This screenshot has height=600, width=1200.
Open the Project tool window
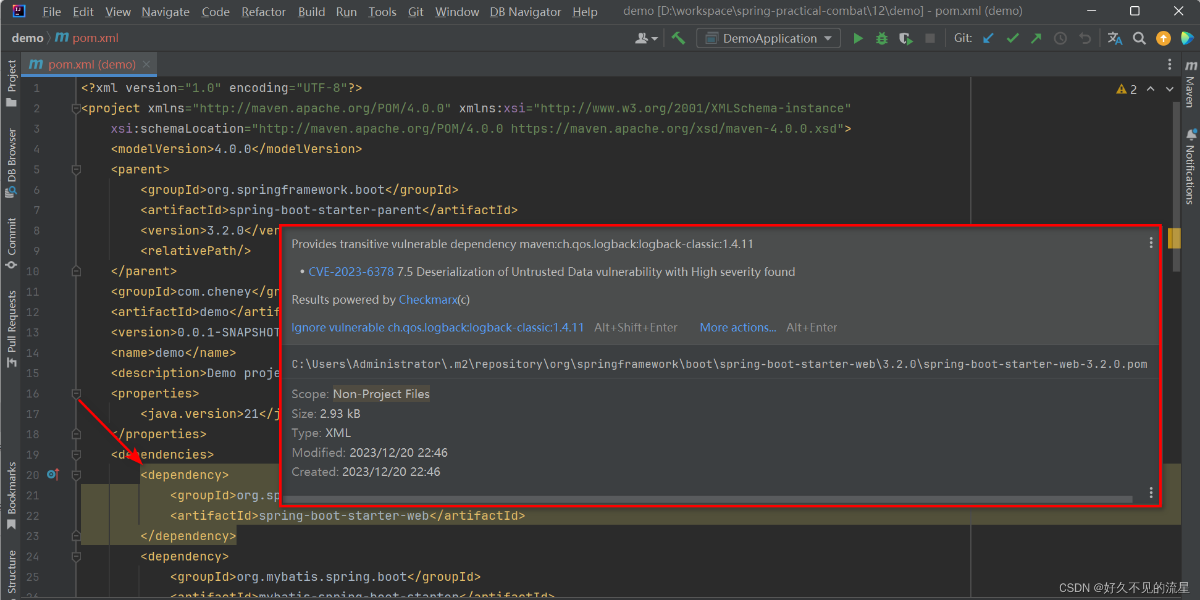pyautogui.click(x=11, y=83)
